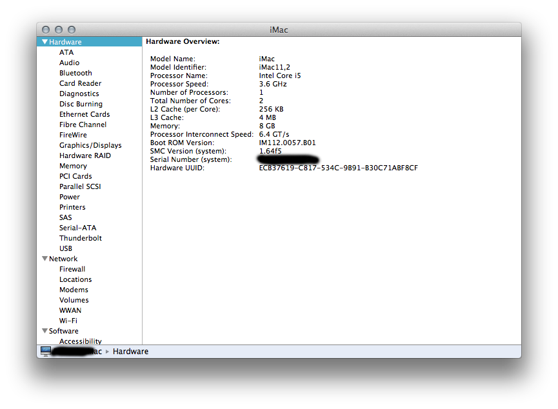Click the Processor Interconnect Speed value 6.4 GT/s
Image resolution: width=558 pixels, height=409 pixels.
point(274,134)
